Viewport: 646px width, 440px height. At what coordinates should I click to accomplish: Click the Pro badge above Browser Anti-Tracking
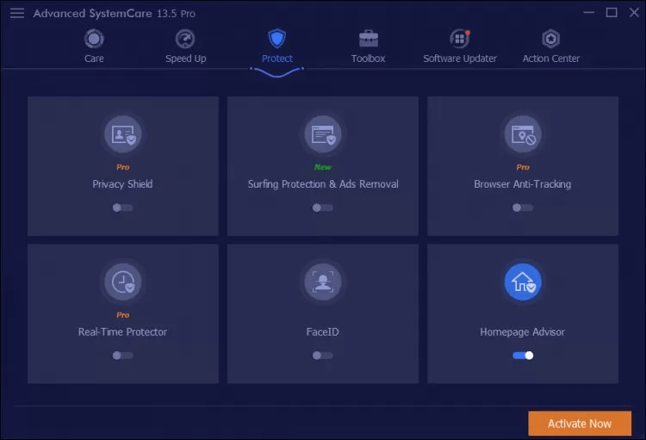(523, 167)
